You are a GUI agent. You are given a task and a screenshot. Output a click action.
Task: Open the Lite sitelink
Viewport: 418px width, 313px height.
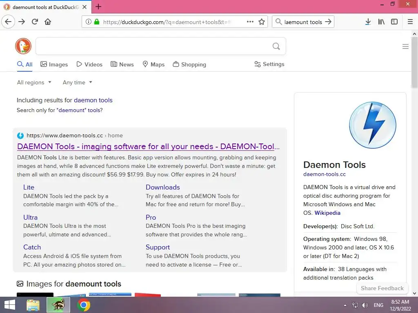pos(29,187)
